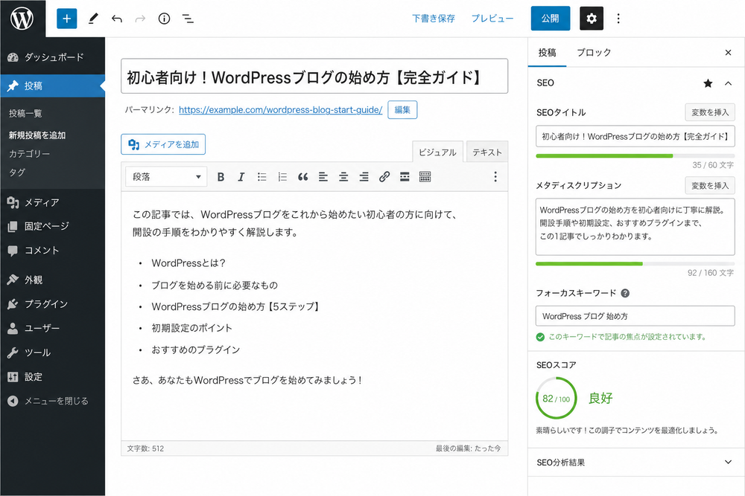Click 変数を挿入 for メタディスクリプション
The height and width of the screenshot is (496, 745).
pos(710,185)
